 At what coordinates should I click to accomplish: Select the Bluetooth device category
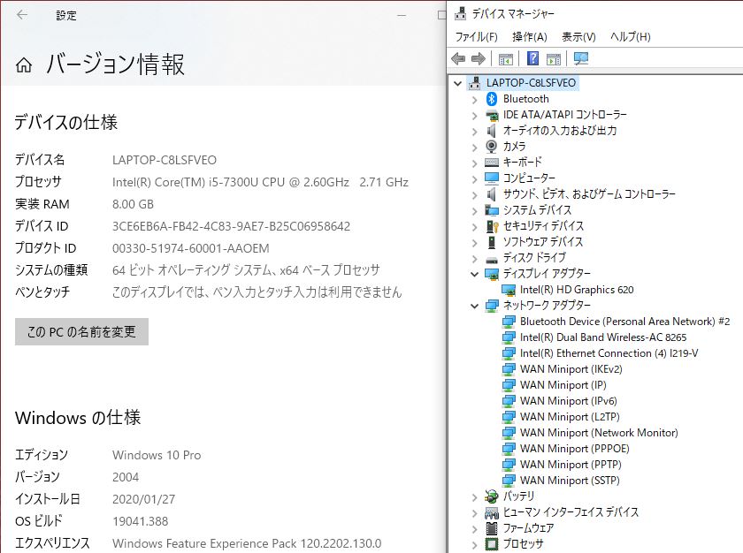point(525,99)
